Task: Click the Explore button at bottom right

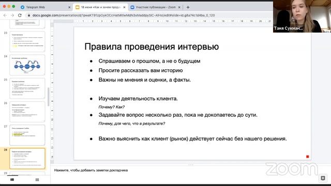Action: [x=323, y=178]
